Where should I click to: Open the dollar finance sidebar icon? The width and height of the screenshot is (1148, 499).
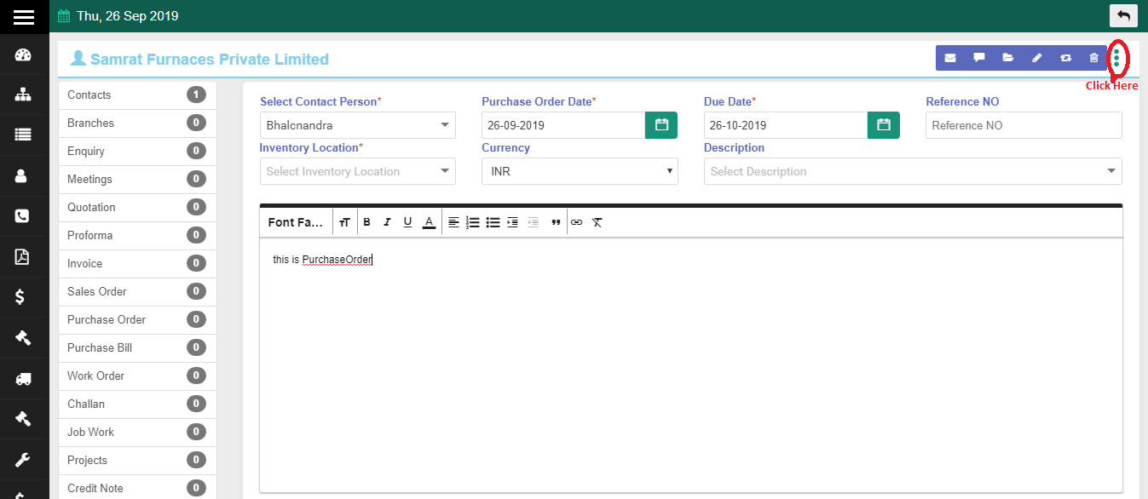21,297
